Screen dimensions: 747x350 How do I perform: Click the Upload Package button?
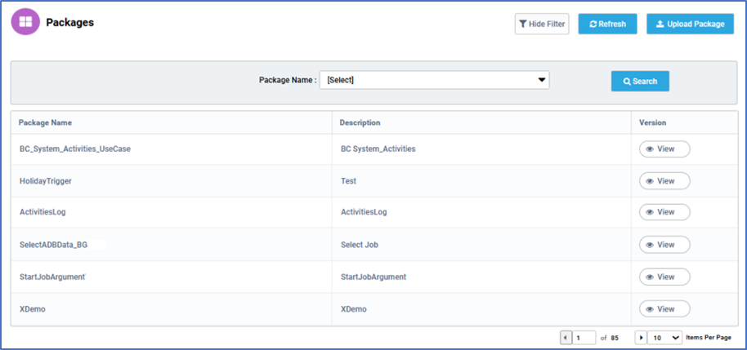pyautogui.click(x=690, y=24)
